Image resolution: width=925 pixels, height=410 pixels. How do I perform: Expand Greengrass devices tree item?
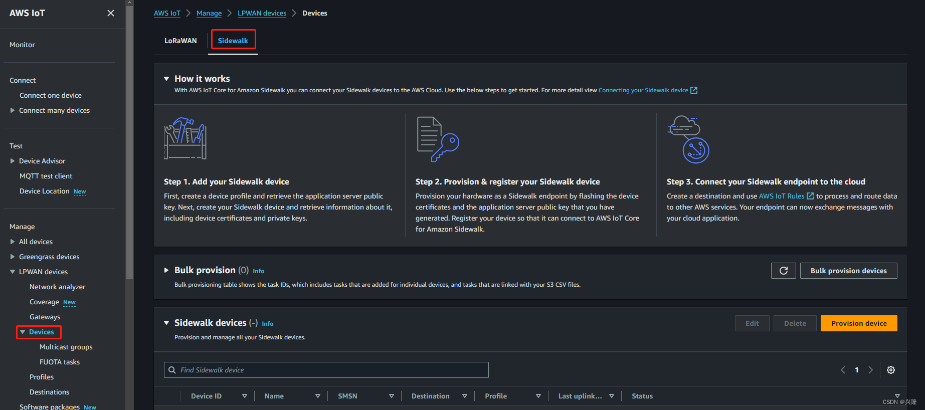[x=13, y=257]
